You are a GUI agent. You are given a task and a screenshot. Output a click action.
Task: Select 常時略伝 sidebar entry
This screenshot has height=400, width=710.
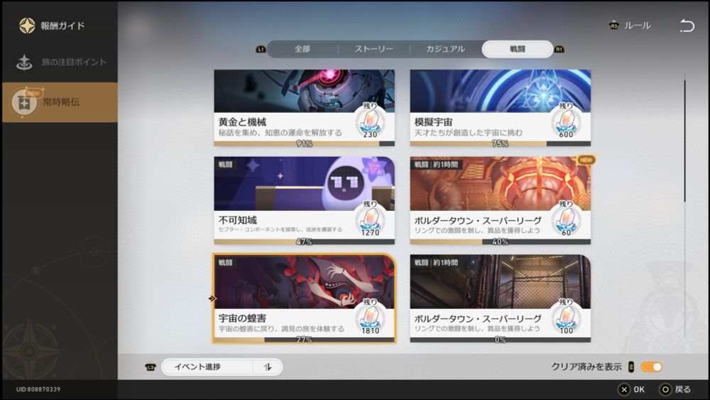pyautogui.click(x=60, y=102)
